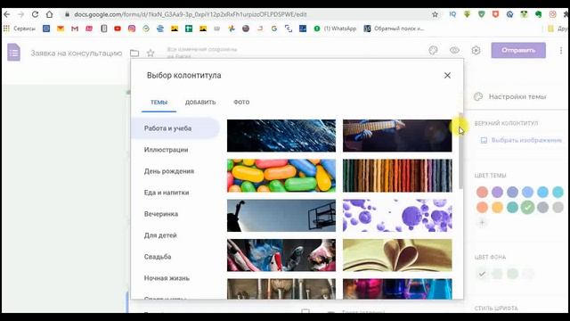
Task: Open the theme palette customization icon
Action: pyautogui.click(x=433, y=50)
